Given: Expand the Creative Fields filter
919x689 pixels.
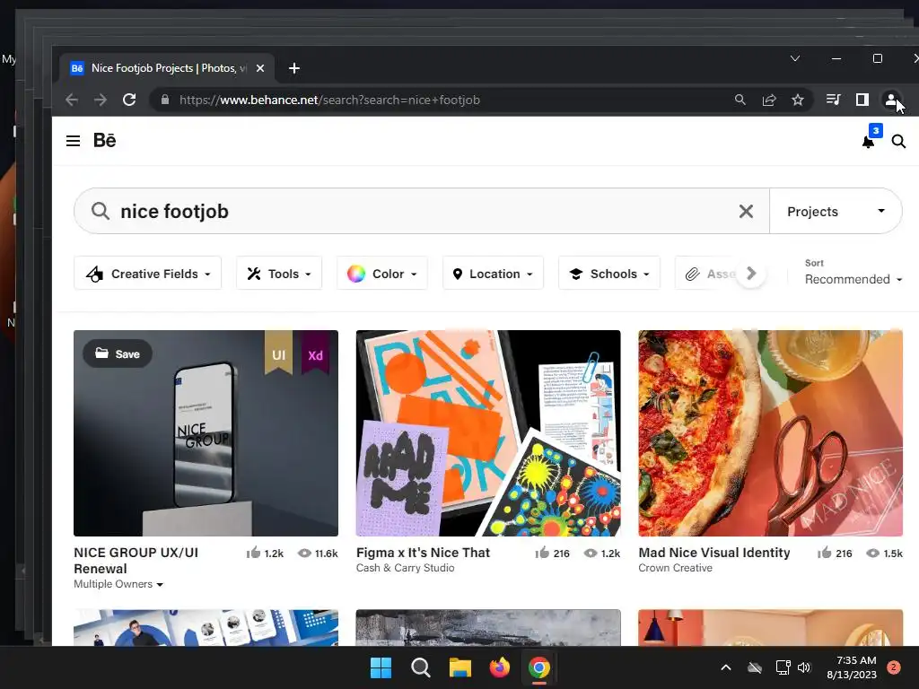Looking at the screenshot, I should pyautogui.click(x=148, y=273).
